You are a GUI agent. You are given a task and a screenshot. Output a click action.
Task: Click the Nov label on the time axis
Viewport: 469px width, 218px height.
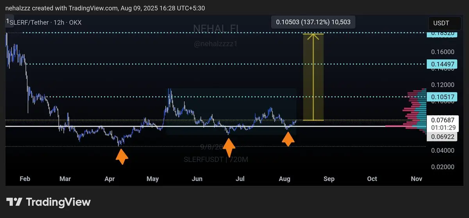tap(417, 179)
